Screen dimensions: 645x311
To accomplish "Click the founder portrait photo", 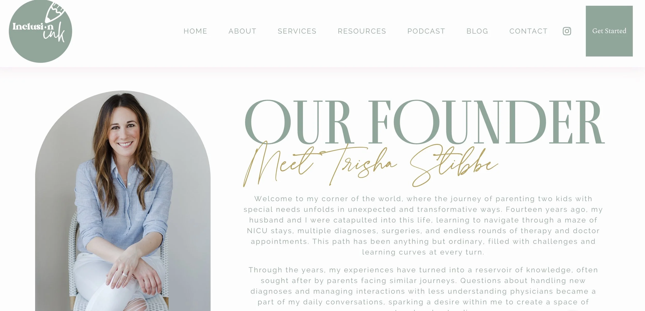I will click(123, 201).
